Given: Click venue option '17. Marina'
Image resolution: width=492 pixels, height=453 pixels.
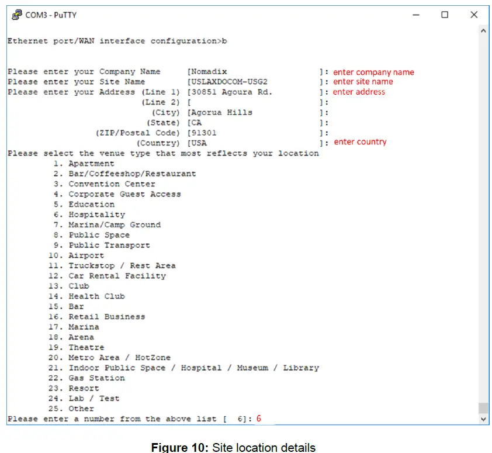Looking at the screenshot, I should pos(74,327).
